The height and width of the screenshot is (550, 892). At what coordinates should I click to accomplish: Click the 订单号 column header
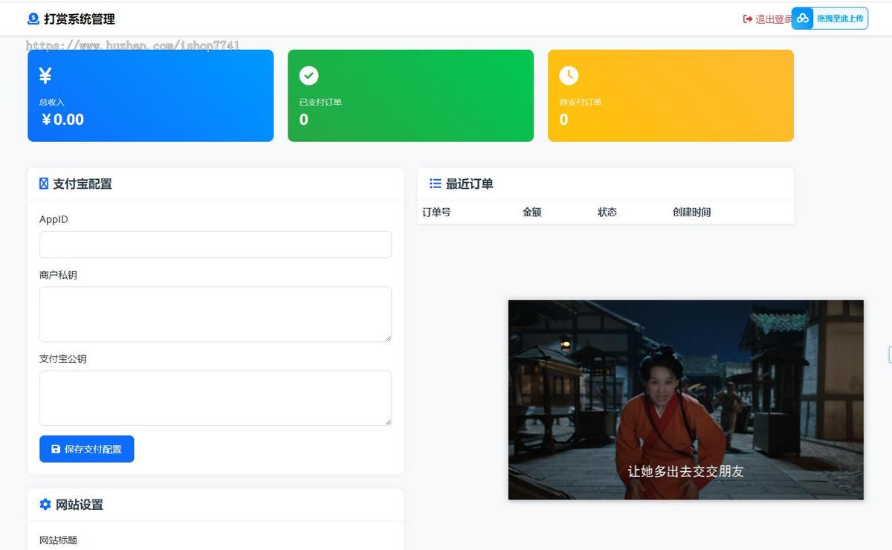pyautogui.click(x=436, y=213)
